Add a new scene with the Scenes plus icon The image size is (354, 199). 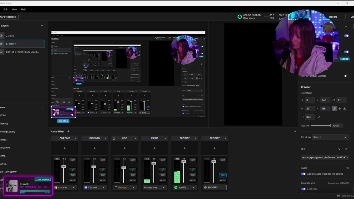(42, 107)
